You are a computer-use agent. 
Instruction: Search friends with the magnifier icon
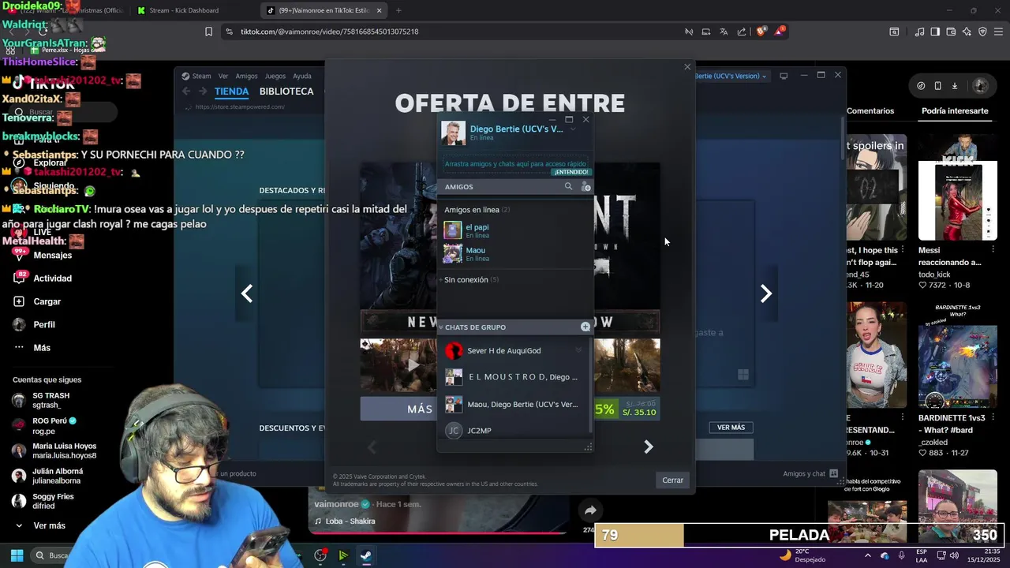(568, 187)
